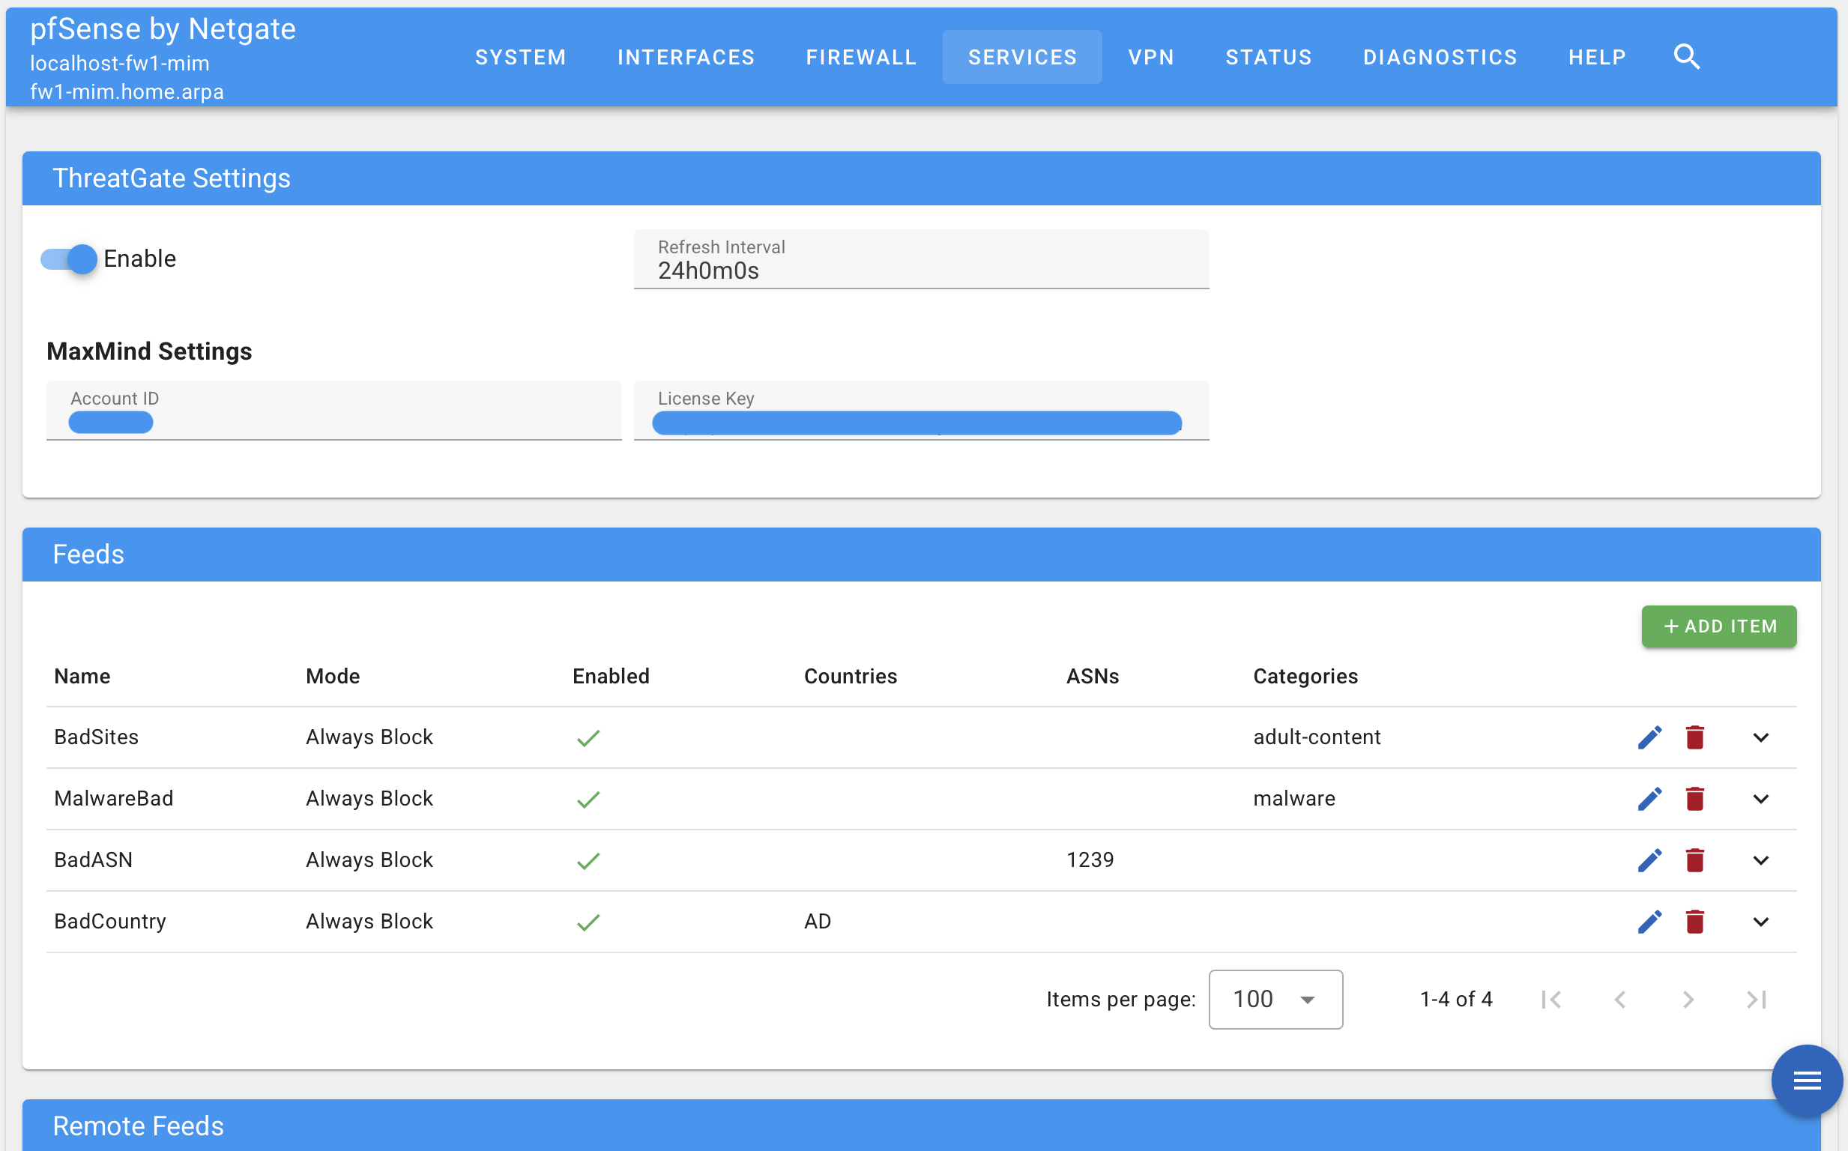Click the Remote Feeds panel header
1848x1151 pixels.
click(x=921, y=1125)
